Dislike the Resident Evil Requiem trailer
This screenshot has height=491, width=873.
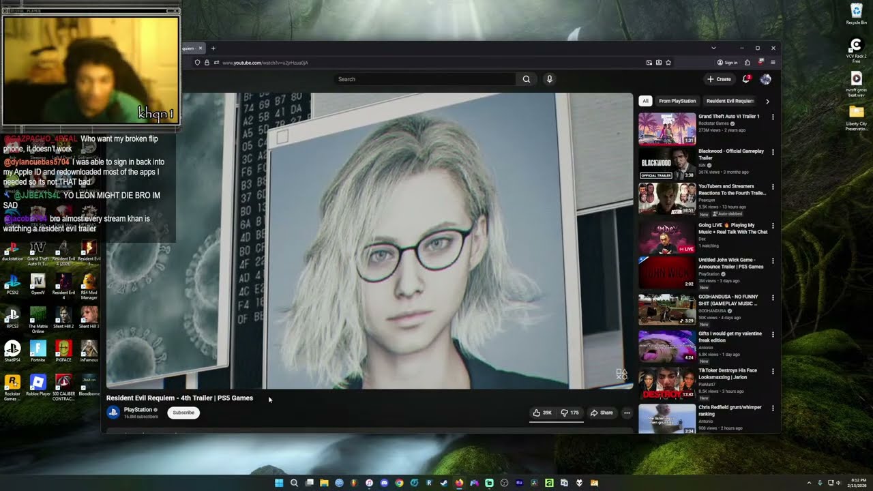570,413
